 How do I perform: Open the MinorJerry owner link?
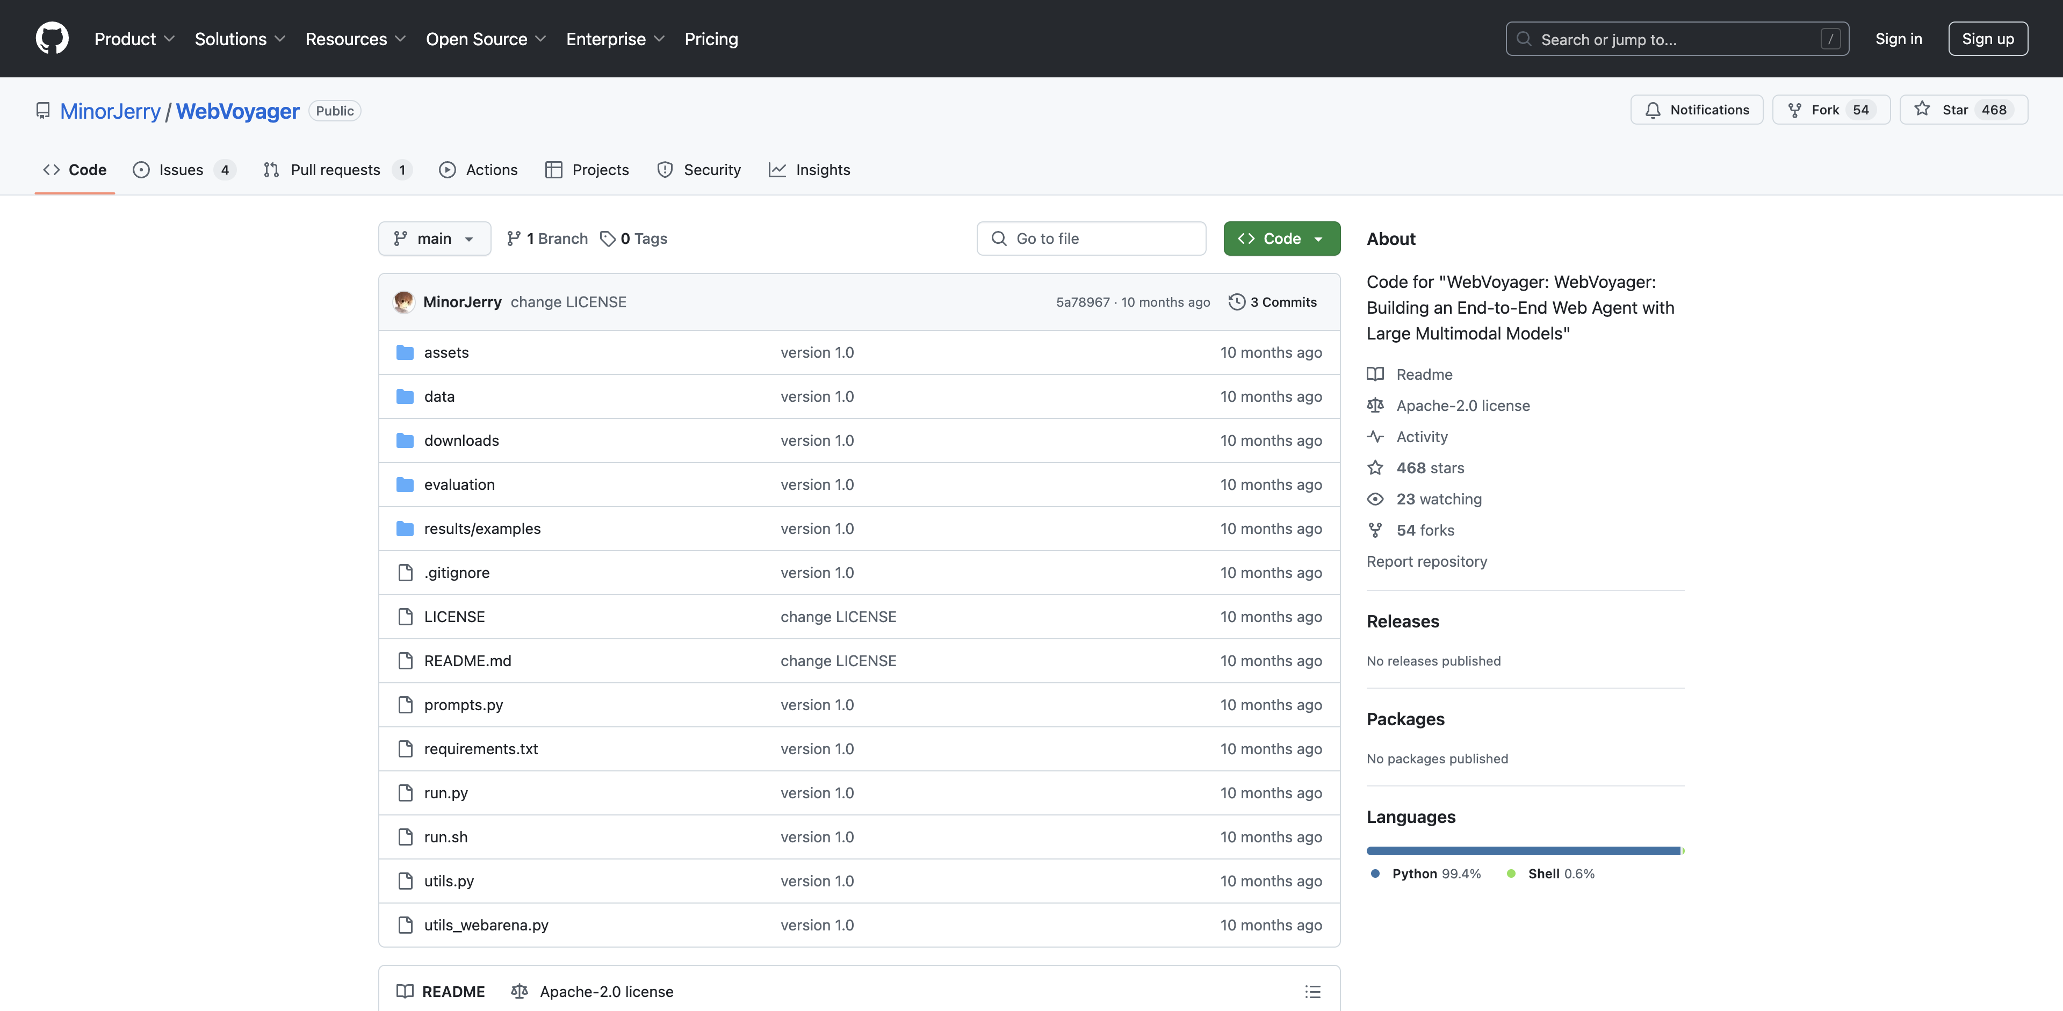click(x=110, y=111)
